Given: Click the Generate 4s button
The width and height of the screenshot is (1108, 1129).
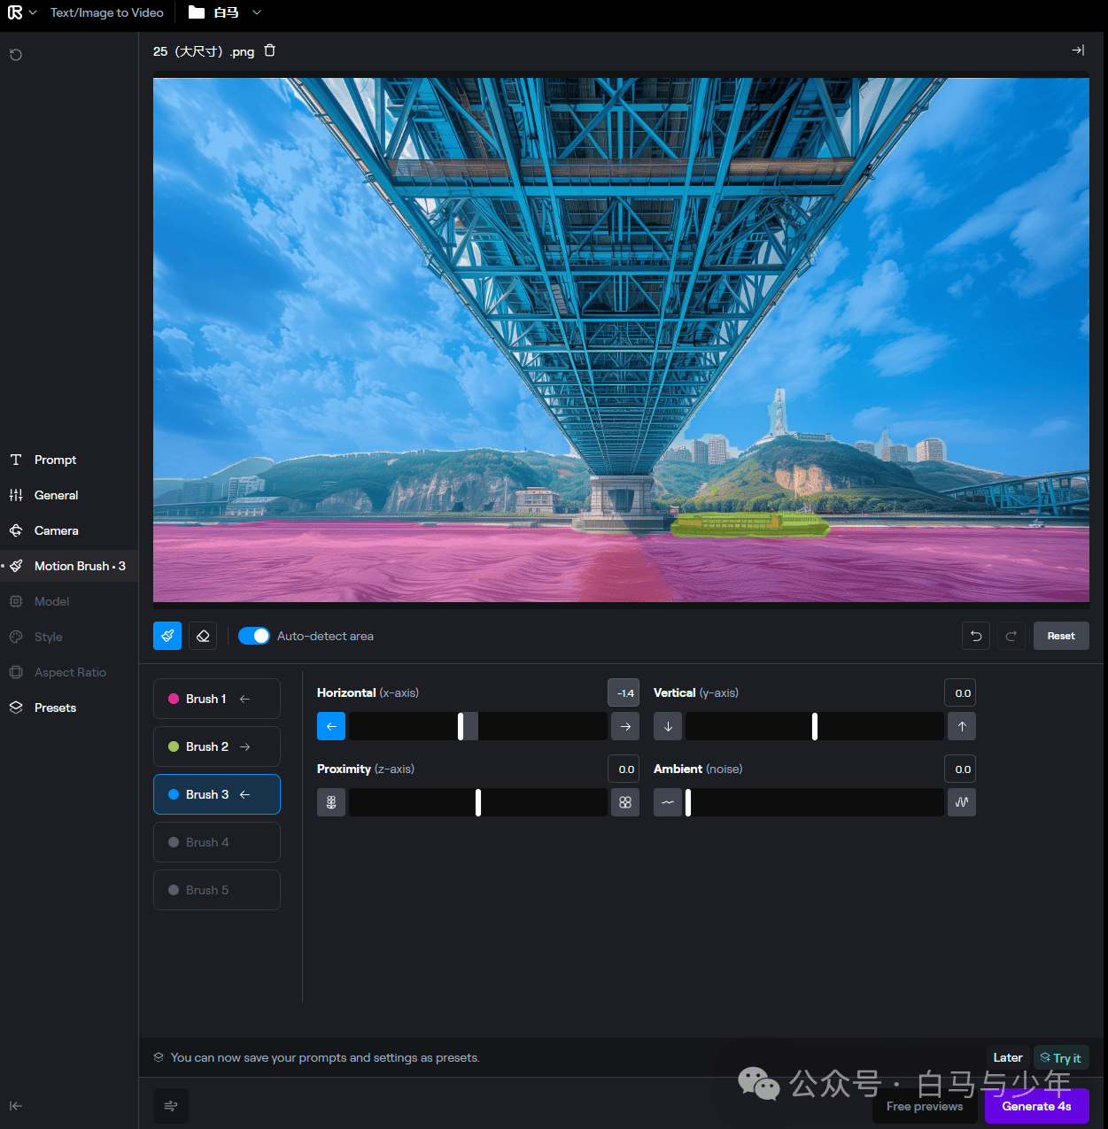Looking at the screenshot, I should (x=1037, y=1106).
